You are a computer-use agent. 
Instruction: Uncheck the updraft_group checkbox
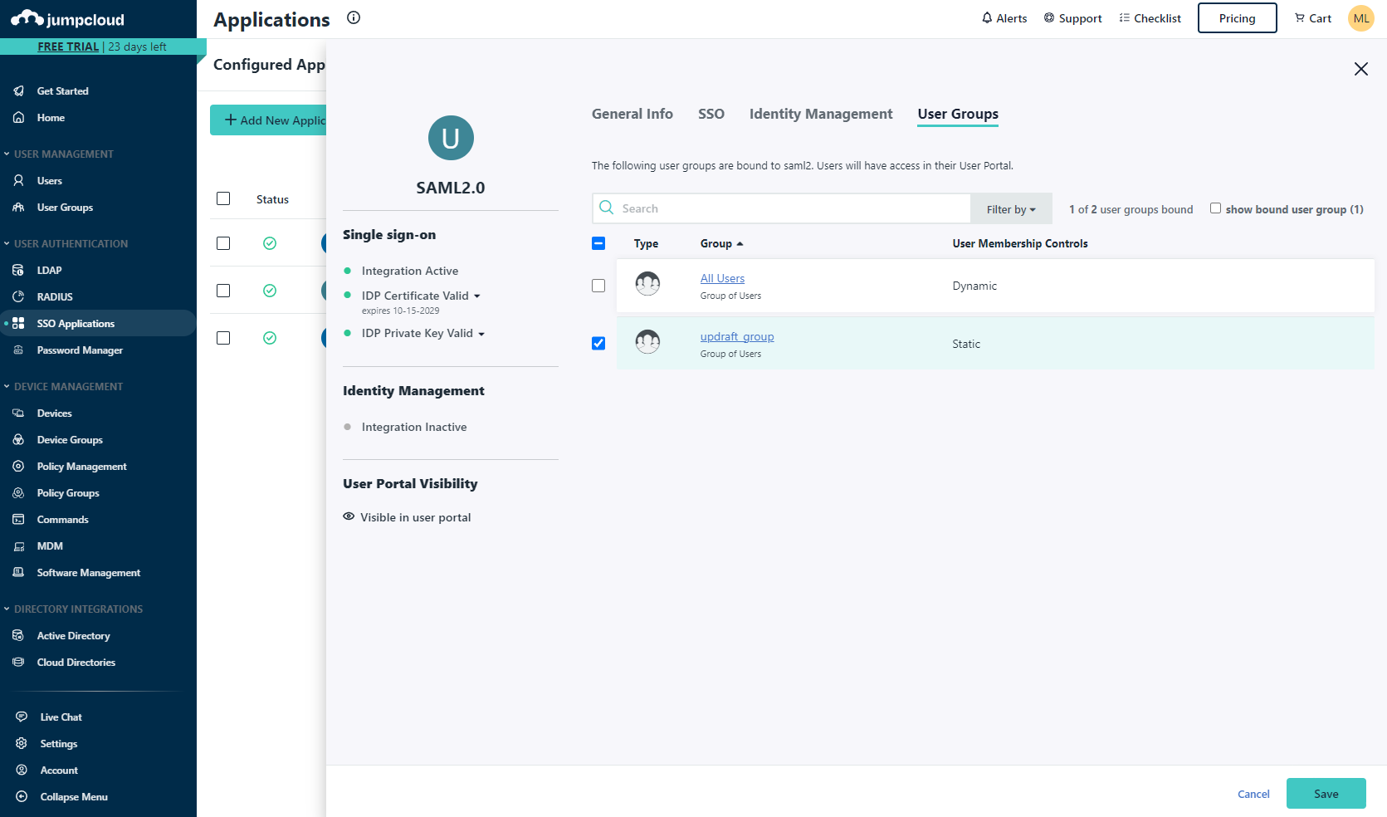(x=598, y=344)
